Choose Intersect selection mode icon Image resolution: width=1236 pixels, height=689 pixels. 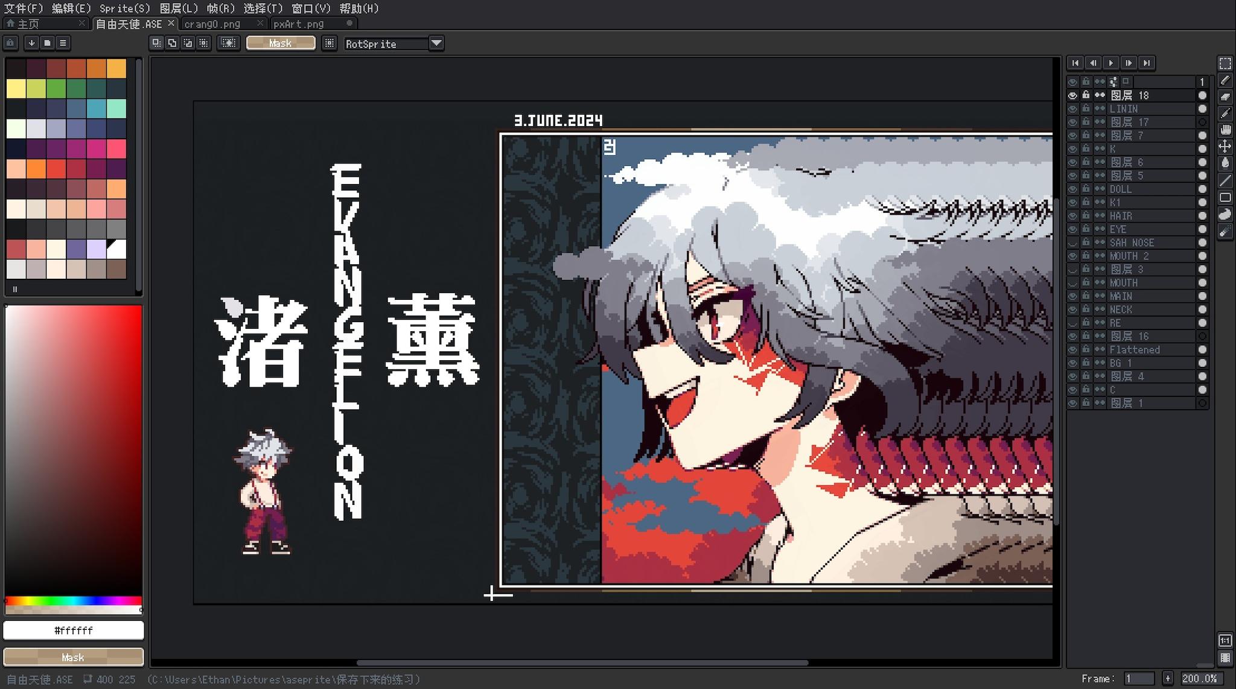point(203,43)
